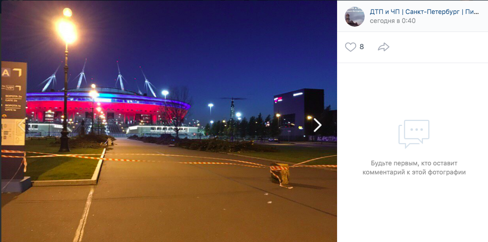
Task: Click the dark building at photo right
Action: (x=299, y=115)
